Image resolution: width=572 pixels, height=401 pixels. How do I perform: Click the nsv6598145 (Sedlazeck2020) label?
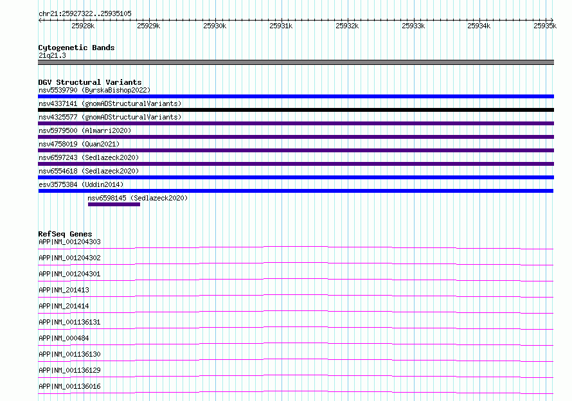click(x=138, y=198)
